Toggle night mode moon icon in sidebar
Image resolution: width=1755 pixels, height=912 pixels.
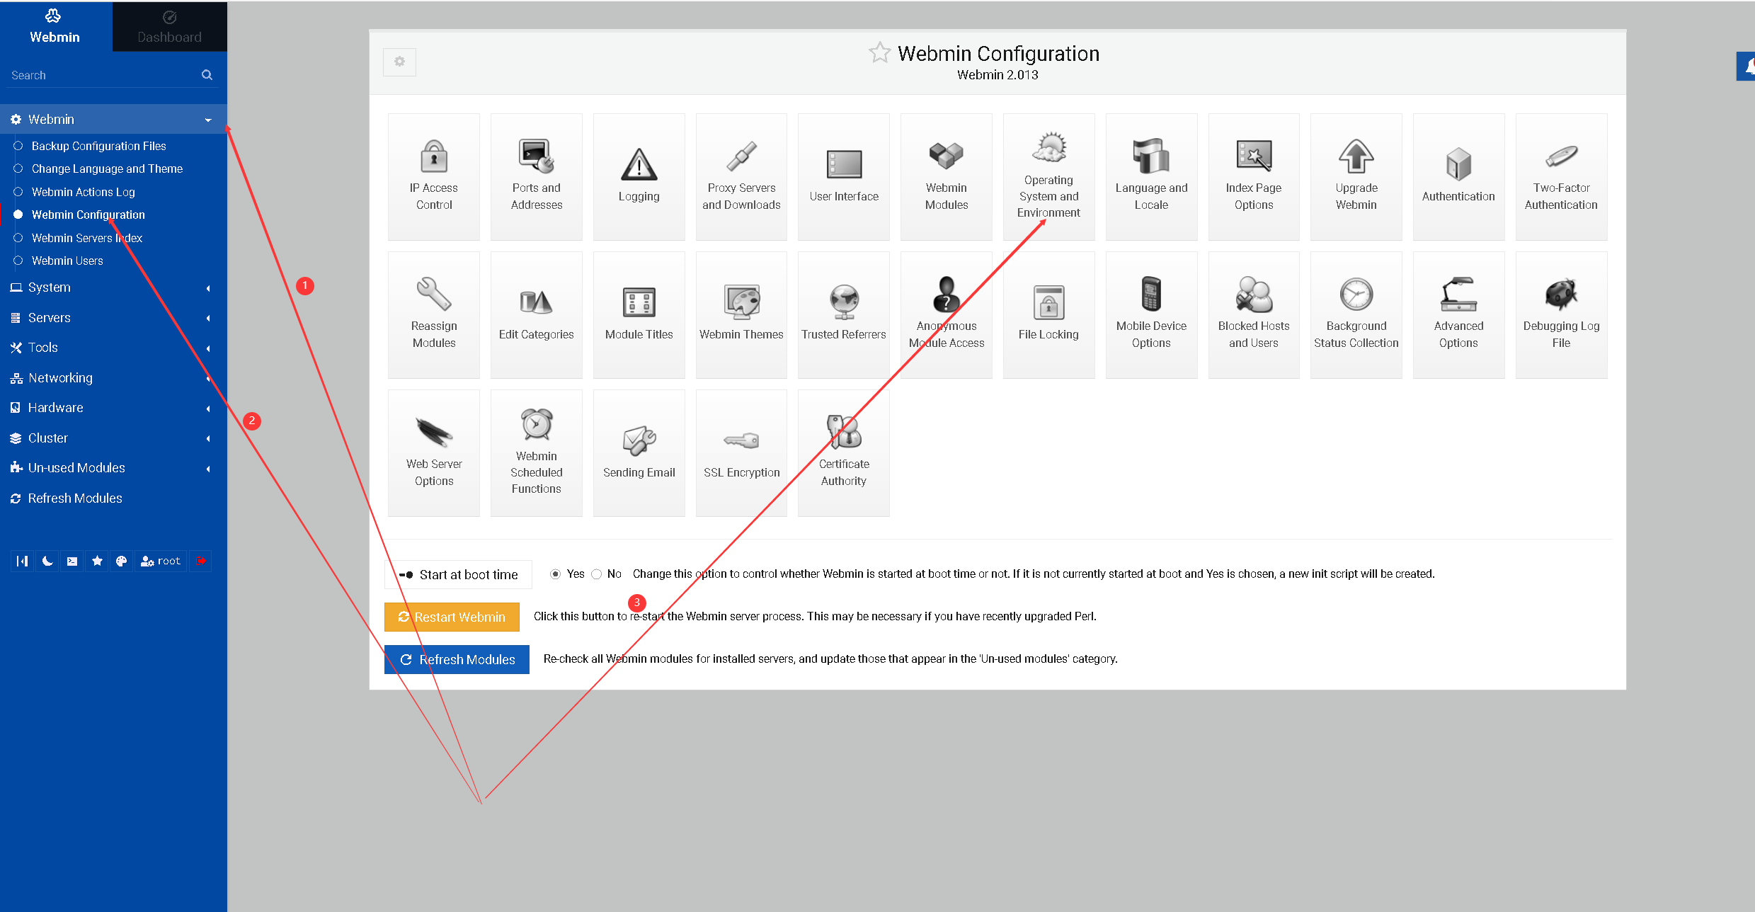(47, 561)
